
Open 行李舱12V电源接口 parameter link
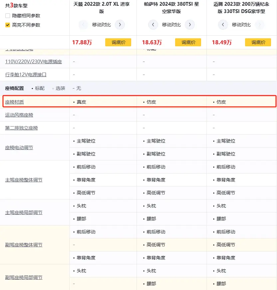point(26,75)
